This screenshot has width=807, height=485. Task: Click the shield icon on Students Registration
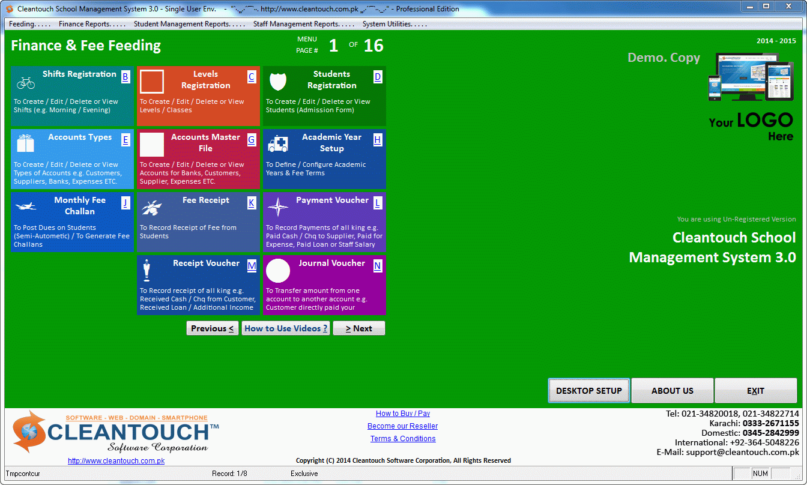pos(278,82)
